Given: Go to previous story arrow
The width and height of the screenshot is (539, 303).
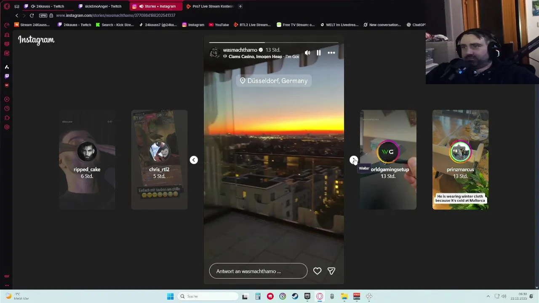Looking at the screenshot, I should coord(194,160).
